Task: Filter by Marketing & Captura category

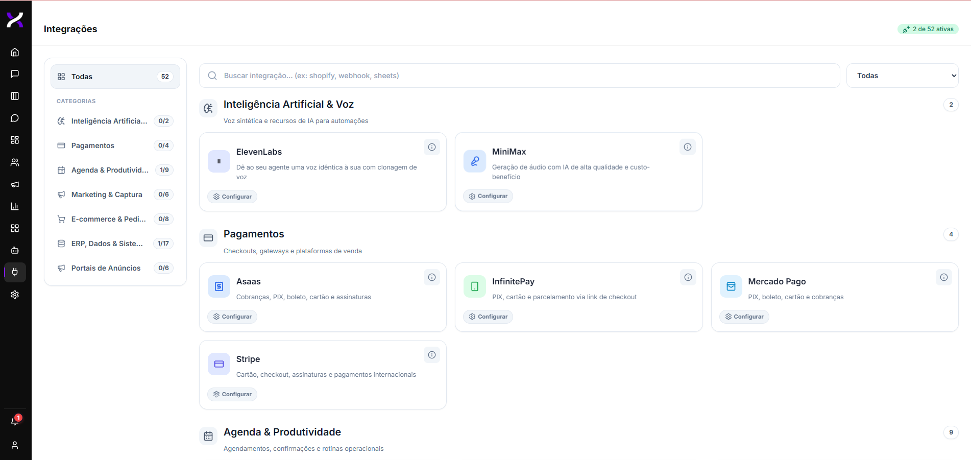Action: [115, 195]
